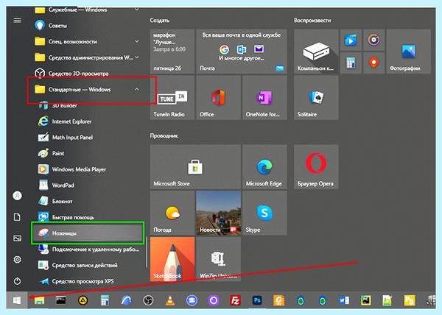
Task: Expand the Служебные — Windows folder
Action: click(88, 10)
